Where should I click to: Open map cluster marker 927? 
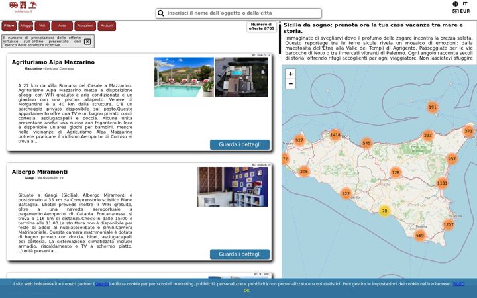[x=299, y=140]
